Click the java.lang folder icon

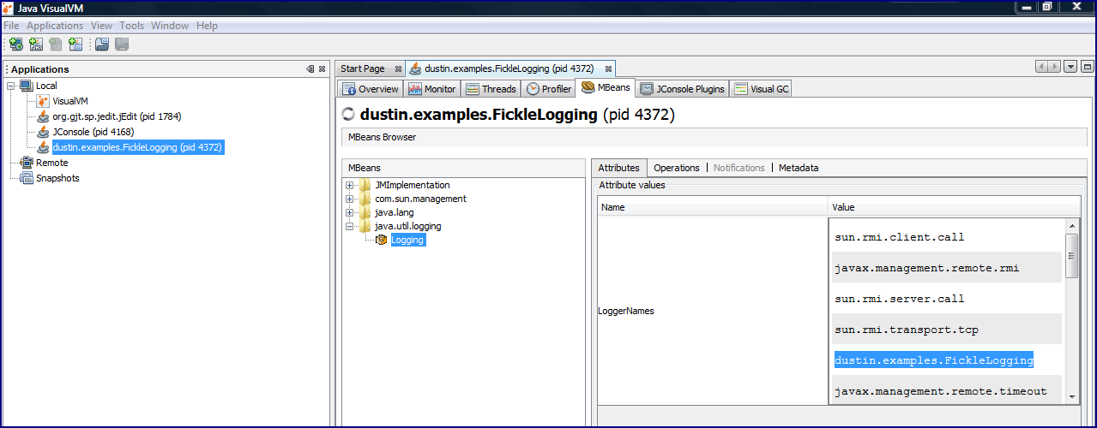tap(365, 212)
